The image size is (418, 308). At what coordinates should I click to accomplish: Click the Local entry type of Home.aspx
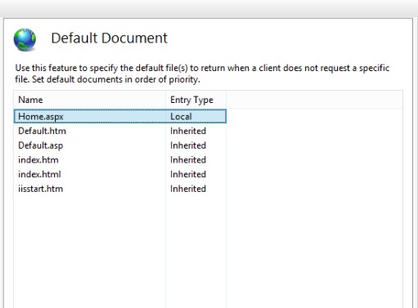tap(181, 117)
